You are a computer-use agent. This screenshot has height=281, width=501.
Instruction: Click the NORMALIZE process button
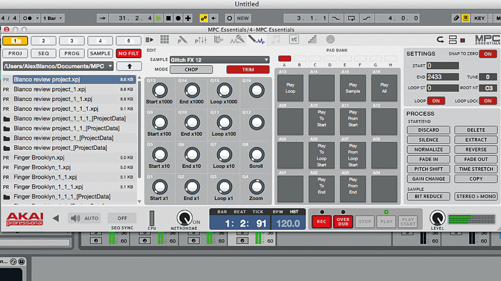[429, 149]
